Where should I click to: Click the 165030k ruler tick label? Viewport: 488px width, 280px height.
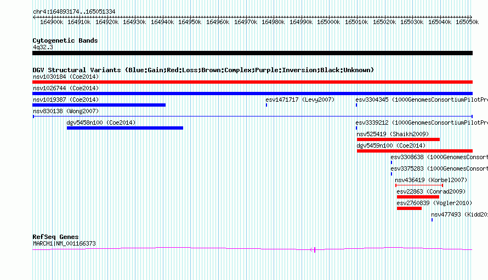[412, 22]
